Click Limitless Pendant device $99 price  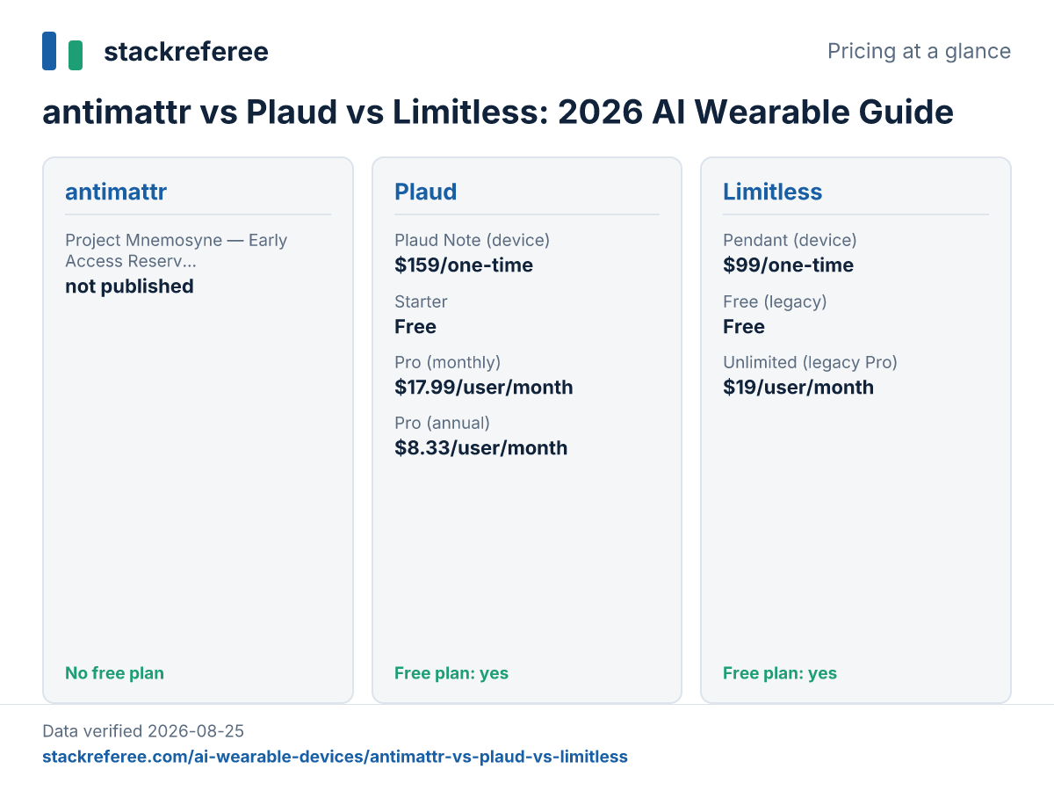point(789,265)
